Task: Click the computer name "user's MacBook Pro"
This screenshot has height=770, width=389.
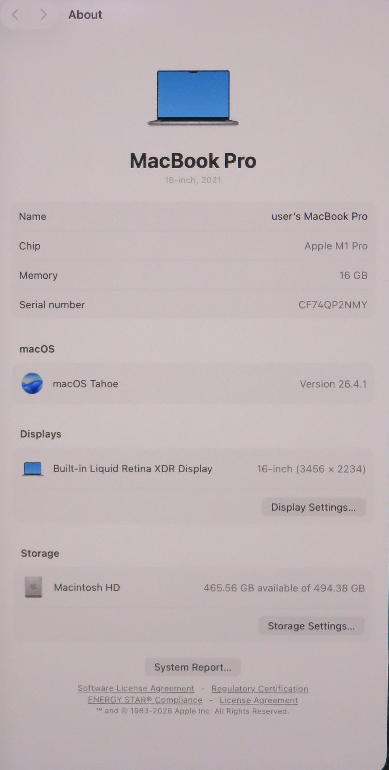Action: pos(320,216)
